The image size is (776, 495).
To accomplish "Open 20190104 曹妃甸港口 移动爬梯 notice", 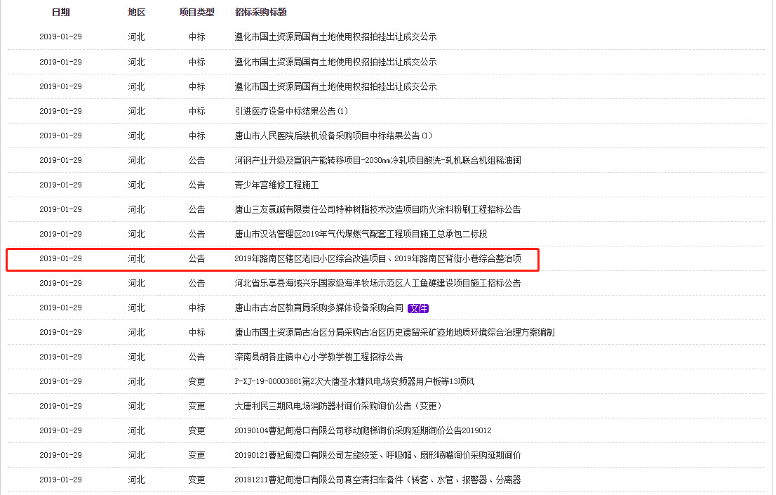I will [x=363, y=430].
